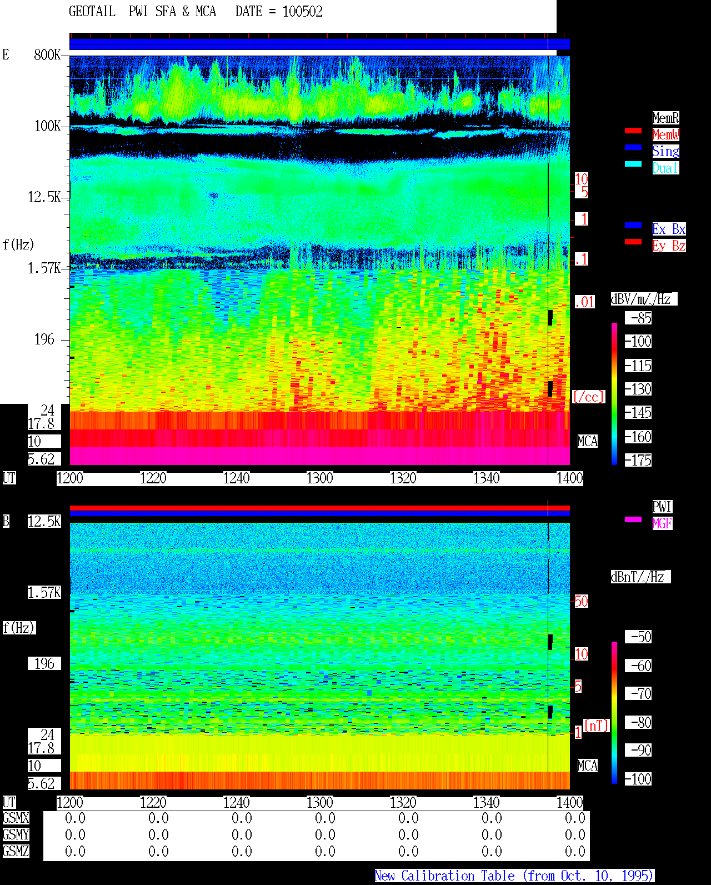Click the red [/cc] density axis label
711x885 pixels.
[588, 397]
